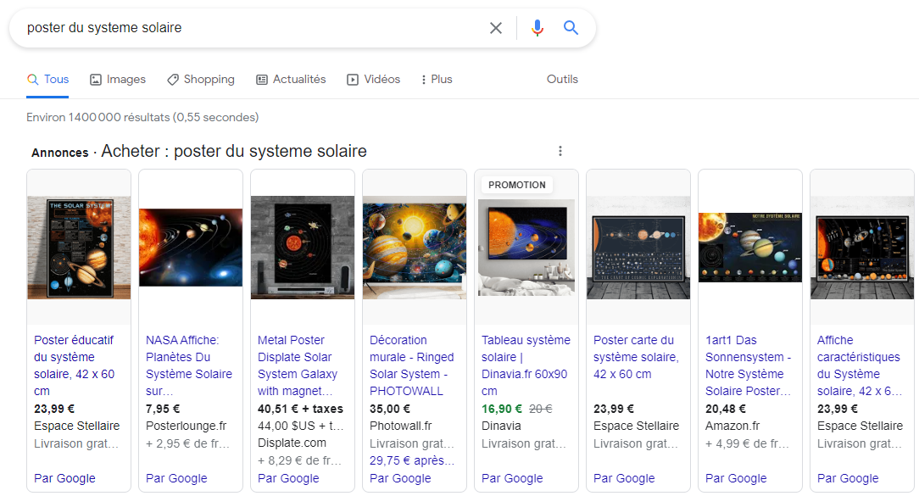Open the Shopping results tab
Image resolution: width=919 pixels, height=496 pixels.
point(200,80)
